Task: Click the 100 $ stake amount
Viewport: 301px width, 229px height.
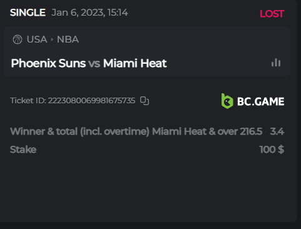Action: [x=272, y=150]
